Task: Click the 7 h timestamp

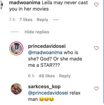Action: pyautogui.click(x=12, y=20)
